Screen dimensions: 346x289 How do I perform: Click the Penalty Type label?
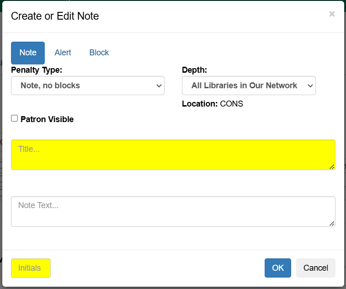[x=37, y=70]
